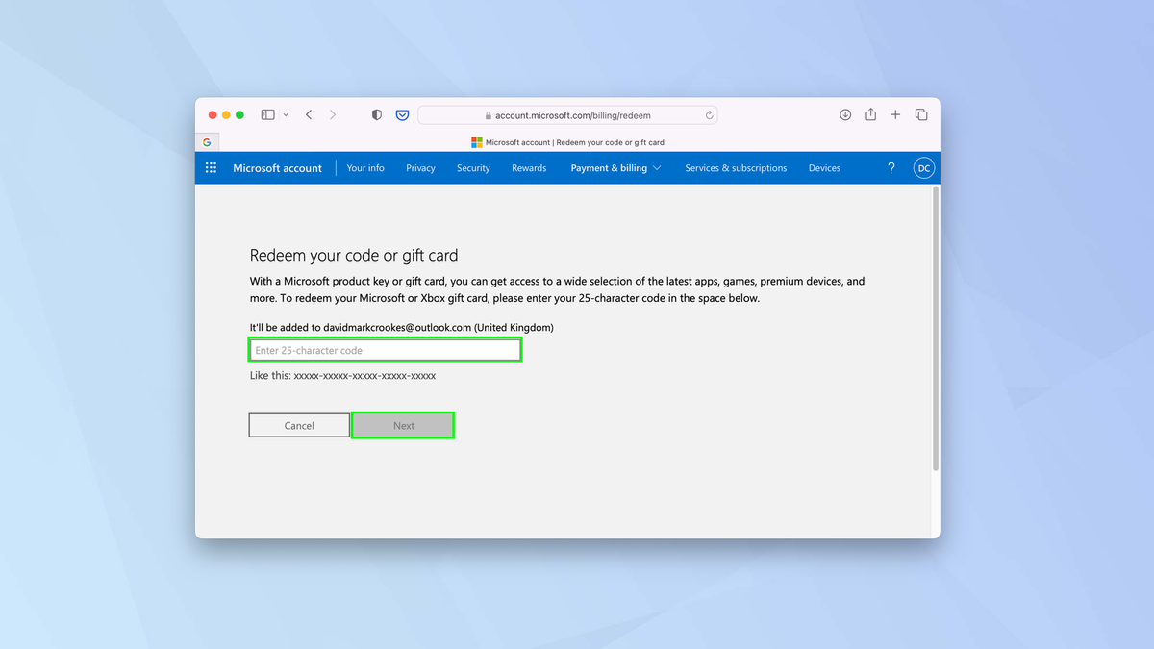Click the Cancel button

click(x=298, y=424)
